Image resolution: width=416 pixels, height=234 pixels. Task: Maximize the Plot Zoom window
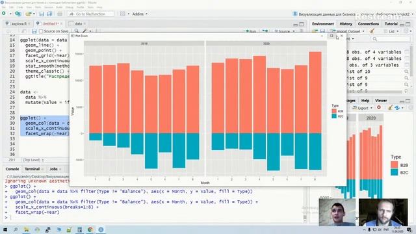pyautogui.click(x=331, y=36)
